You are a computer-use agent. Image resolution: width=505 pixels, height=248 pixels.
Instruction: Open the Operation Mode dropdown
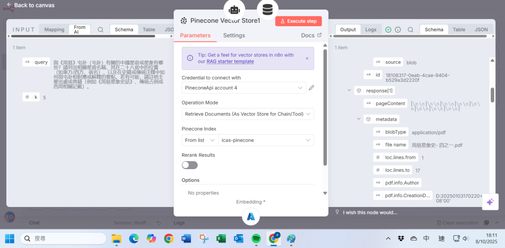[248, 114]
